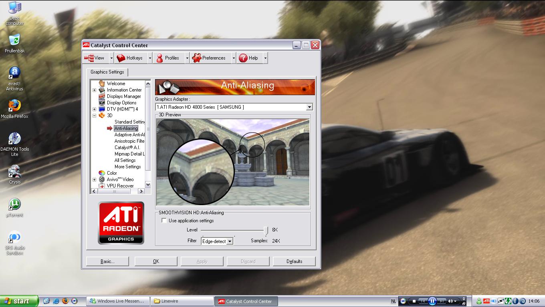Image resolution: width=545 pixels, height=307 pixels.
Task: Open the dropdown arrow next to Preferences
Action: [233, 58]
